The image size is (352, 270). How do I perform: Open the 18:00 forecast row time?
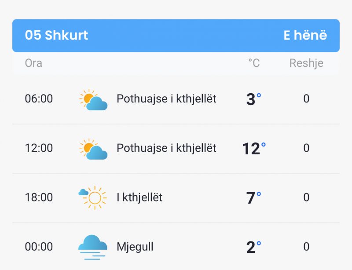(x=39, y=197)
